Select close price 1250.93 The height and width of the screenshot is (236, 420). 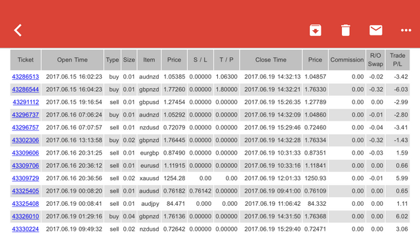[315, 178]
